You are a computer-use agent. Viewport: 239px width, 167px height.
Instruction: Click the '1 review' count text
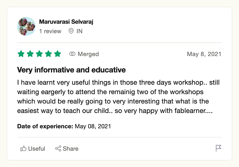tap(50, 31)
